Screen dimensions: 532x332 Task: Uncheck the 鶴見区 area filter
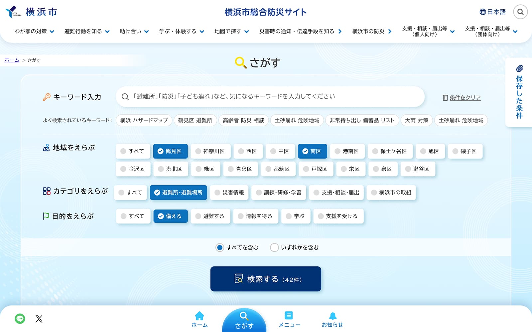[x=170, y=151]
